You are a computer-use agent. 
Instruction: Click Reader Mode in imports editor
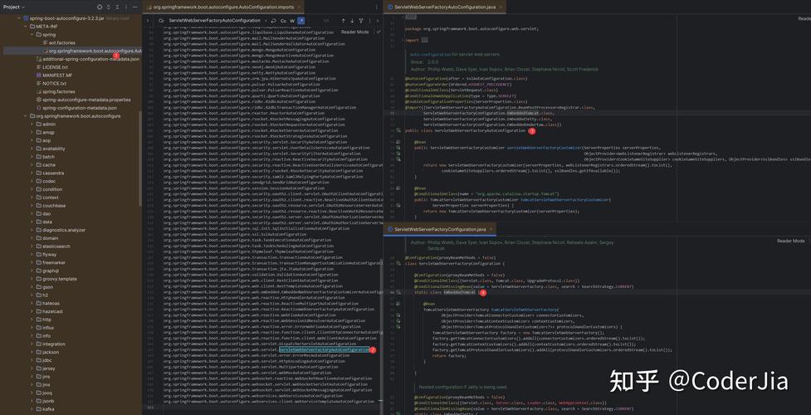tap(354, 32)
